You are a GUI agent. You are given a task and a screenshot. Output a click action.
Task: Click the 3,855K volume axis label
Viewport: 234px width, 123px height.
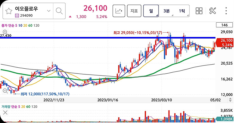tap(227, 110)
